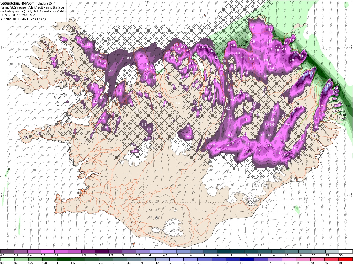
Task: Click the 'IT: Sun. 31. 10. 2021 18Z' line
Action: (x=18, y=15)
